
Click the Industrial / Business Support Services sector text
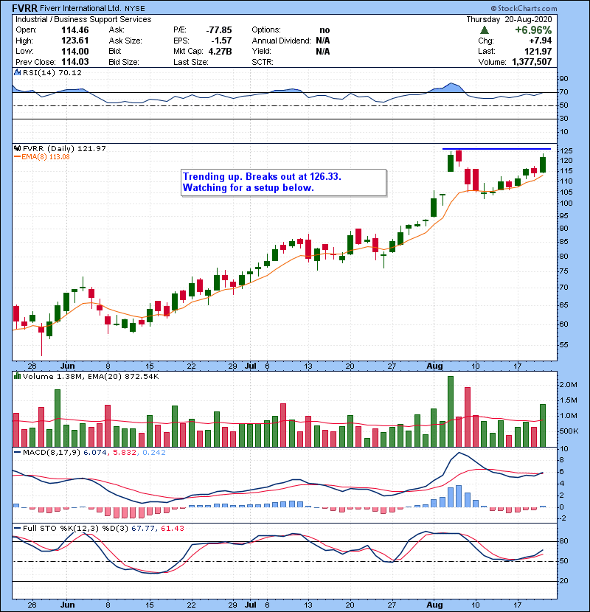point(83,19)
